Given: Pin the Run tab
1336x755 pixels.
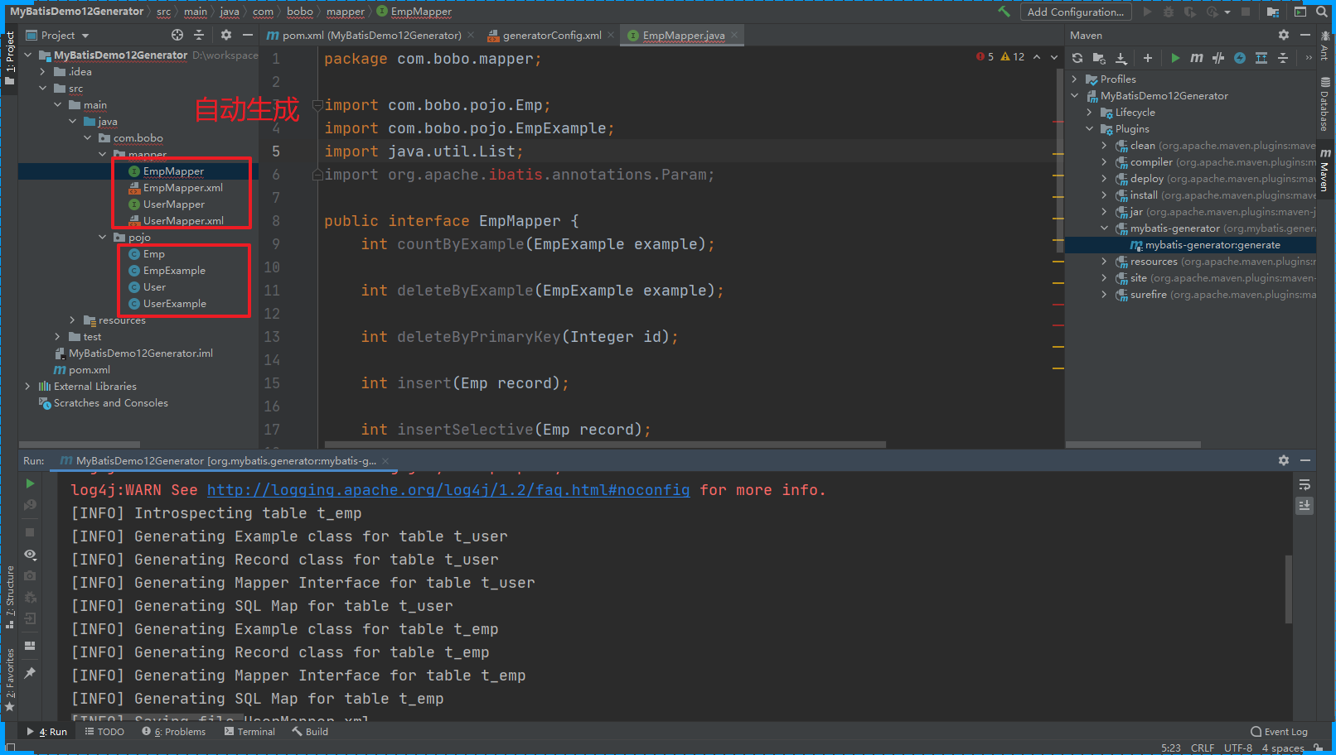Looking at the screenshot, I should (x=30, y=673).
